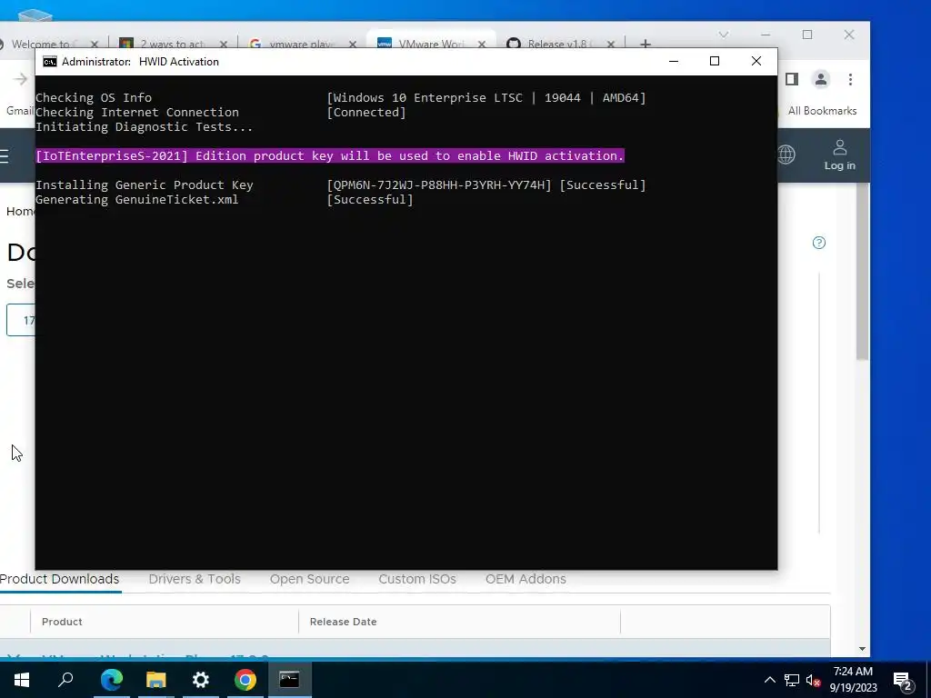
Task: Click Chrome forward arrow button
Action: (21, 79)
